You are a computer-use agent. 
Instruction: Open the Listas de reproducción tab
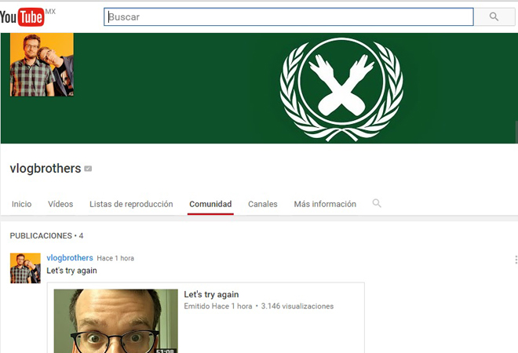[x=131, y=204]
